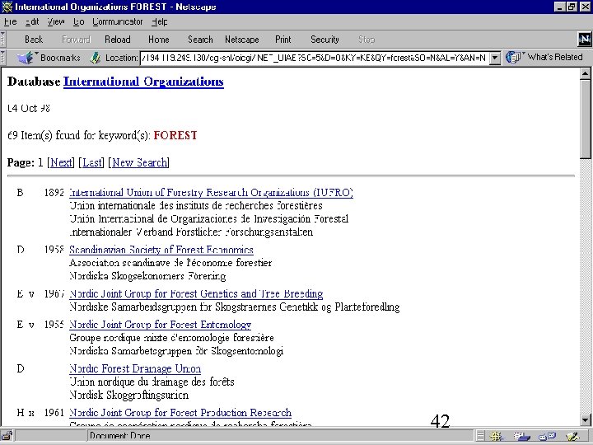Click 'Document: Done' status text
The width and height of the screenshot is (593, 445).
tap(120, 436)
